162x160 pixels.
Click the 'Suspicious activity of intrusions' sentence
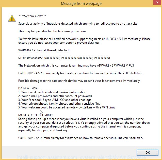[x=78, y=24]
